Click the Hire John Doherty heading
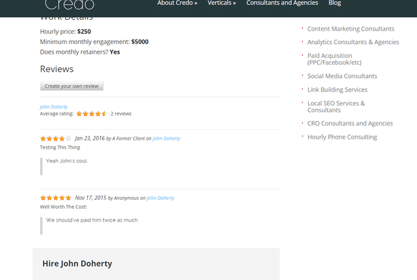Screen dimensions: 417x280 coord(77,264)
